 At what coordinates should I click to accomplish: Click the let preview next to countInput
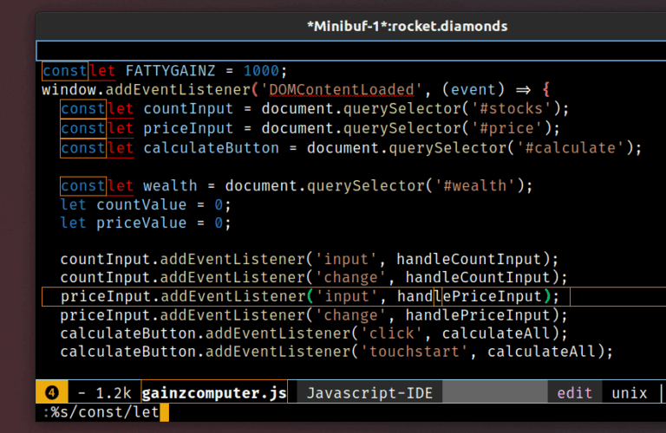click(x=121, y=109)
